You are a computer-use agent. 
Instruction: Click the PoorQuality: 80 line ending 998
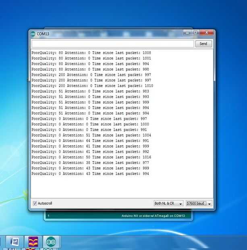pyautogui.click(x=90, y=69)
